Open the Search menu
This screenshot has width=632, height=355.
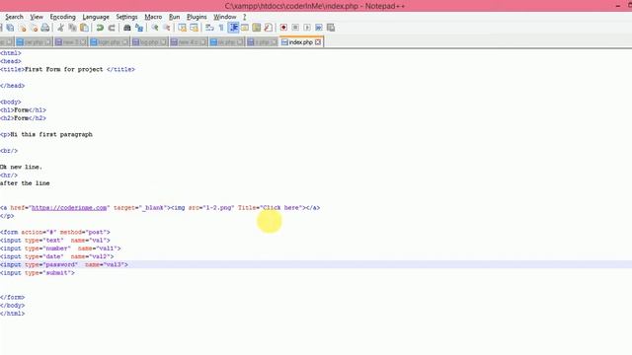click(14, 17)
